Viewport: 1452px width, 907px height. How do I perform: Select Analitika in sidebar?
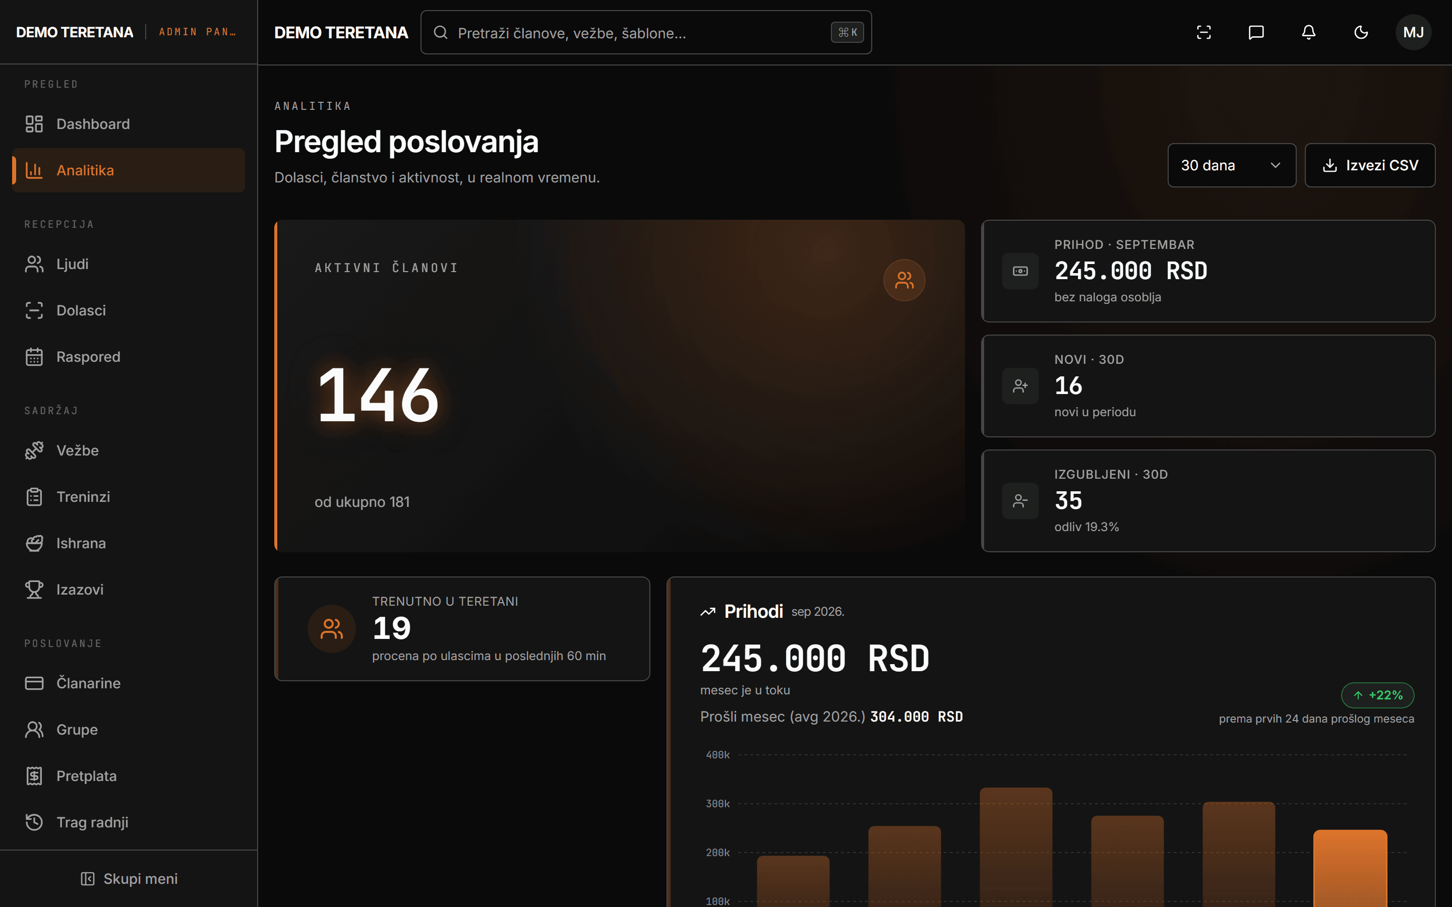(129, 170)
